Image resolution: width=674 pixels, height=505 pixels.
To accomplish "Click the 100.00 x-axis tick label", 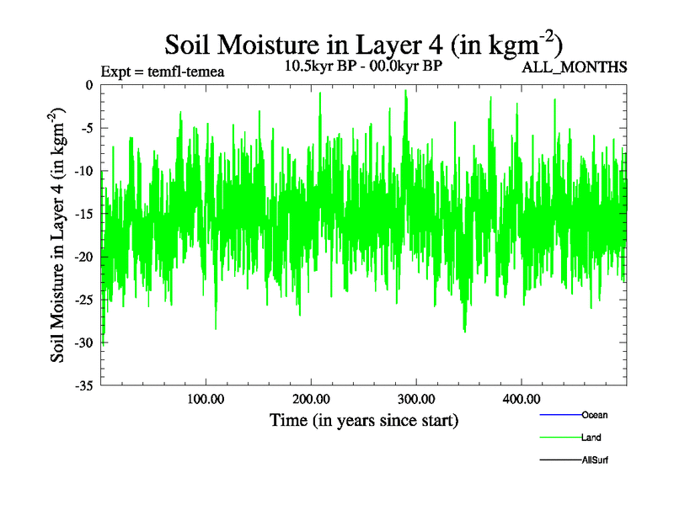I will coord(206,399).
